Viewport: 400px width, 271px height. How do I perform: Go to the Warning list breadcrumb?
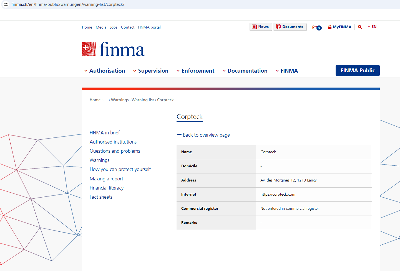(143, 100)
